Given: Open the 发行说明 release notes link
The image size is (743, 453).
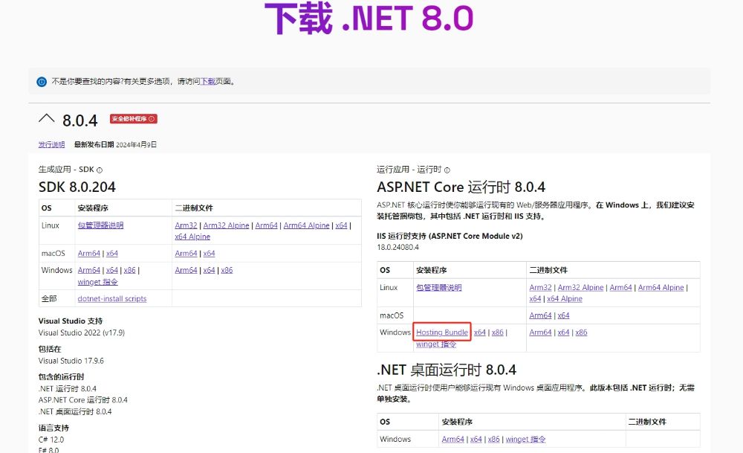Looking at the screenshot, I should tap(51, 144).
